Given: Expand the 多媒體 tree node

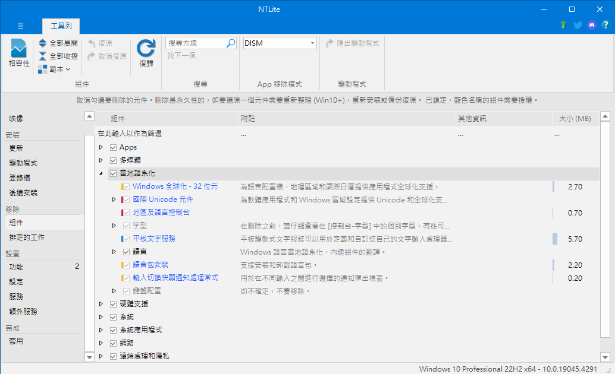Looking at the screenshot, I should coord(101,160).
